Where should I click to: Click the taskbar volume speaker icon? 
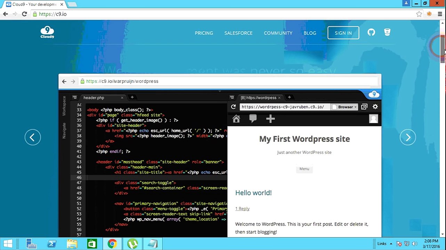[x=414, y=244]
